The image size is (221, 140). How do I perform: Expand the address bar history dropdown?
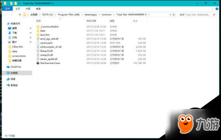tap(170, 15)
